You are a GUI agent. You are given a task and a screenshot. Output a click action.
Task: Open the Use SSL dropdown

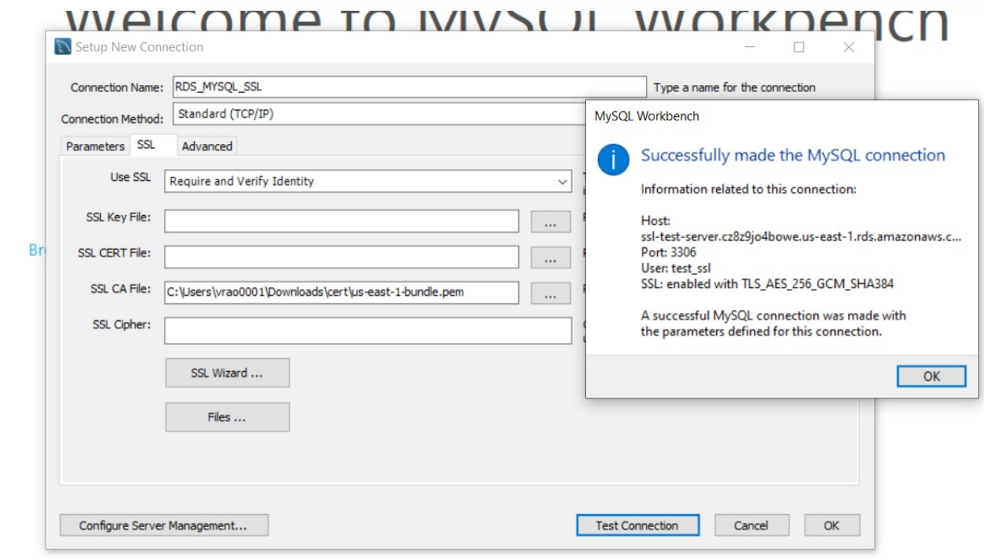coord(368,181)
